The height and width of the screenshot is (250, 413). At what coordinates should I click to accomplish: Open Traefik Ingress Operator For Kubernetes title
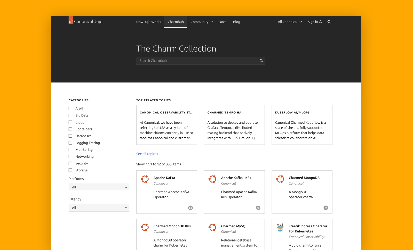pyautogui.click(x=308, y=229)
